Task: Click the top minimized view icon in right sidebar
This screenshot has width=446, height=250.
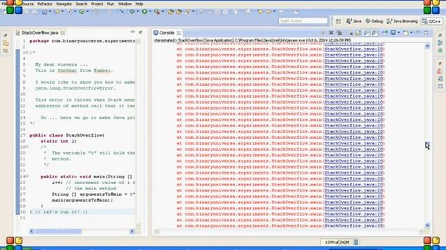Action: point(440,35)
